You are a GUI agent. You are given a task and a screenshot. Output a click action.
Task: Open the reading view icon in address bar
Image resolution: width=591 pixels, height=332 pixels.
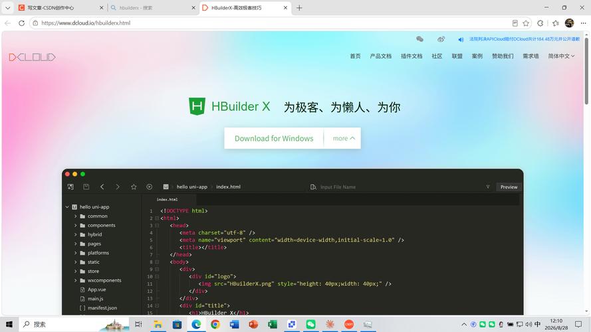515,23
